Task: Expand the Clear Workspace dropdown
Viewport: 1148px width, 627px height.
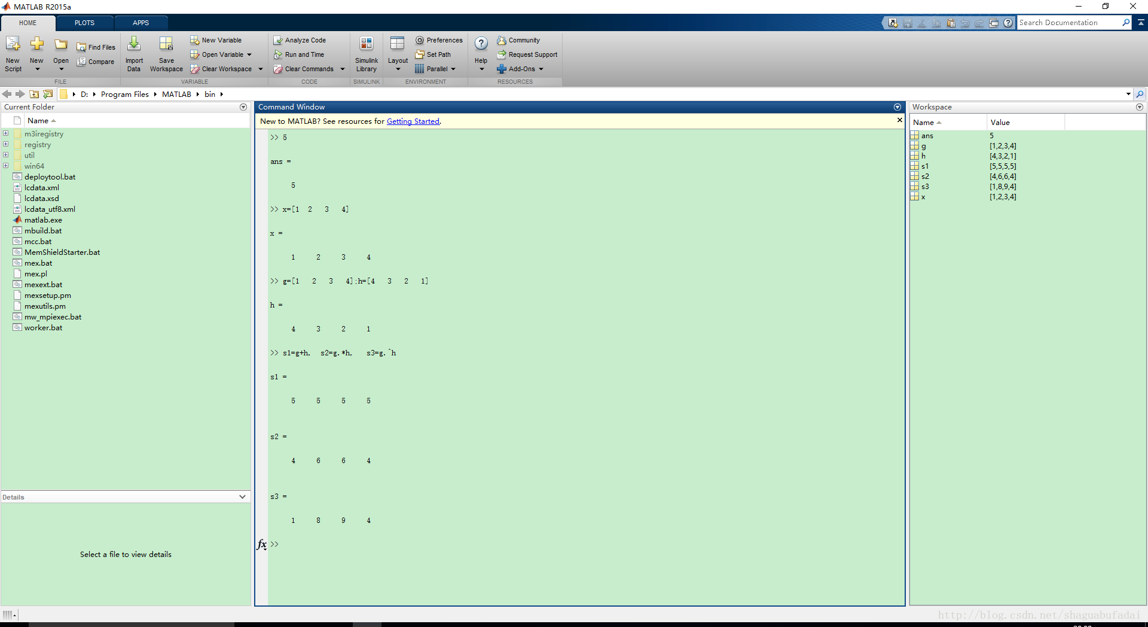Action: (x=261, y=69)
